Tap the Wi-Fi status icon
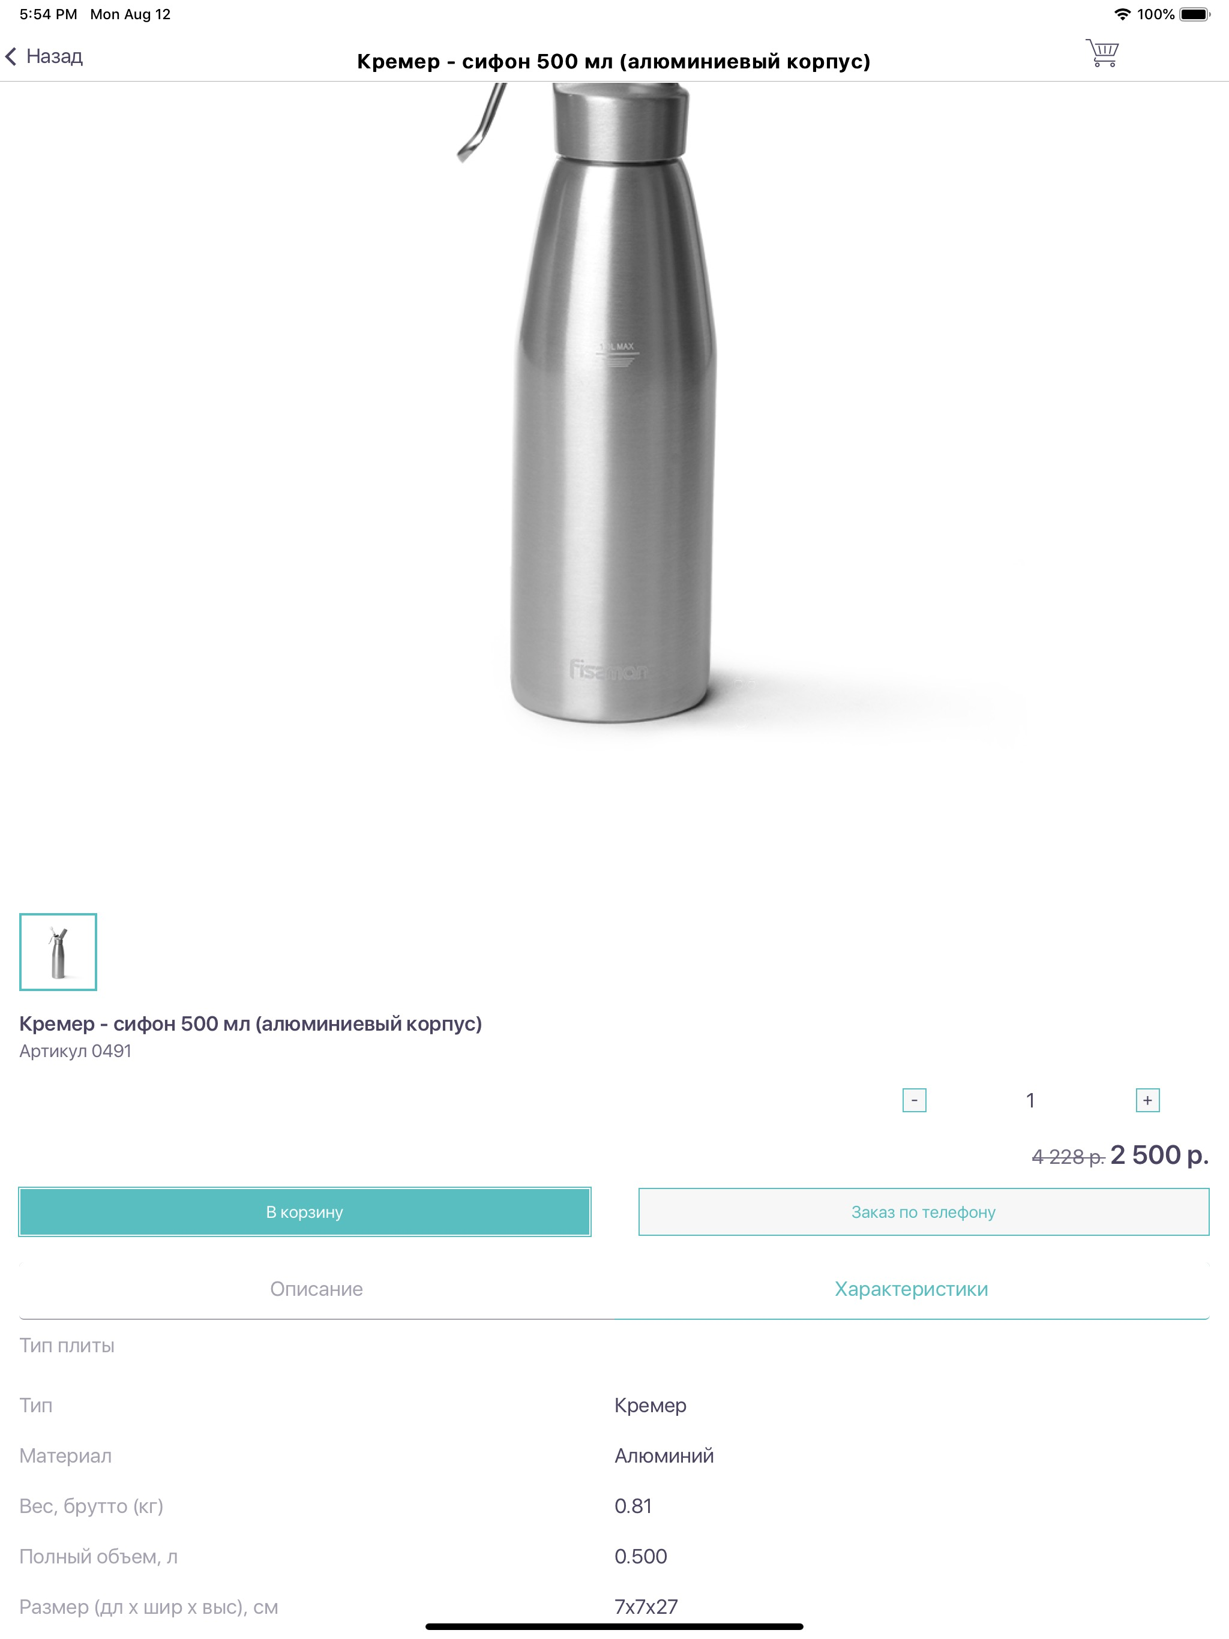 1122,14
